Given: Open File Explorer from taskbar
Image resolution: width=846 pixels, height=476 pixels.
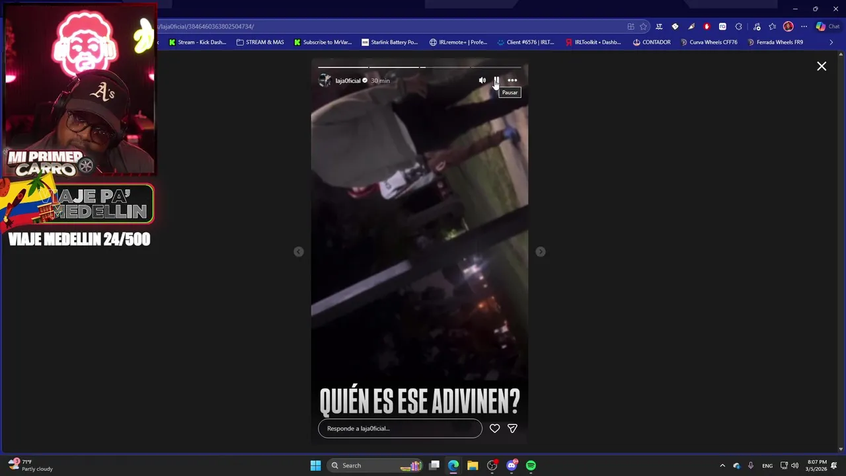Looking at the screenshot, I should 473,465.
